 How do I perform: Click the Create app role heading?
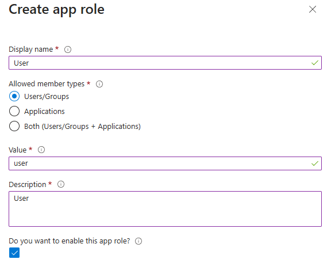[x=56, y=10]
